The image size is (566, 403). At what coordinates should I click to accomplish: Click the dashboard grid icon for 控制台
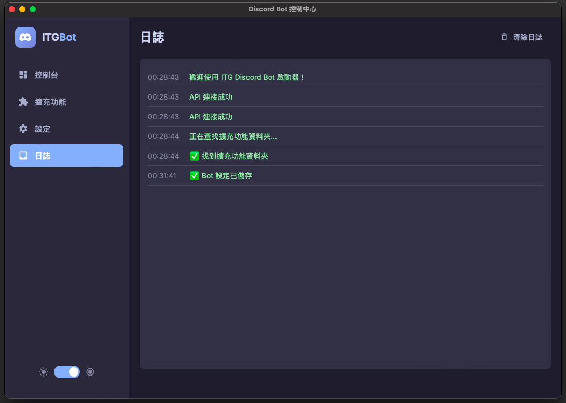[23, 75]
